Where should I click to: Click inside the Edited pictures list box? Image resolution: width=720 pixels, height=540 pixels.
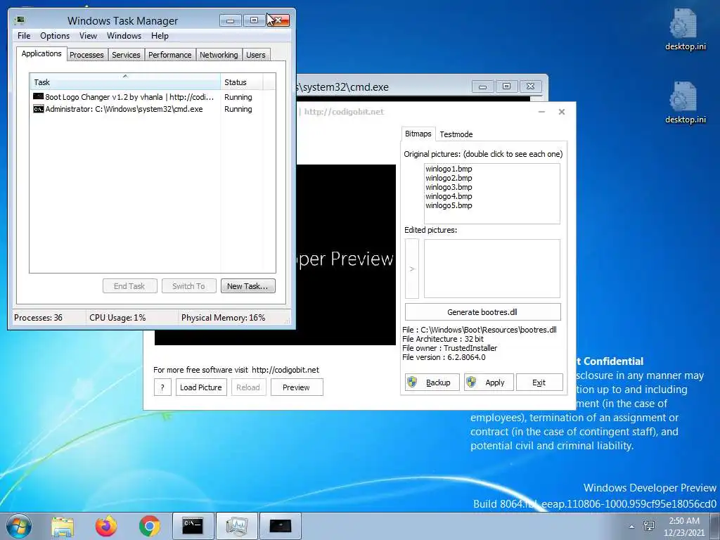point(491,269)
